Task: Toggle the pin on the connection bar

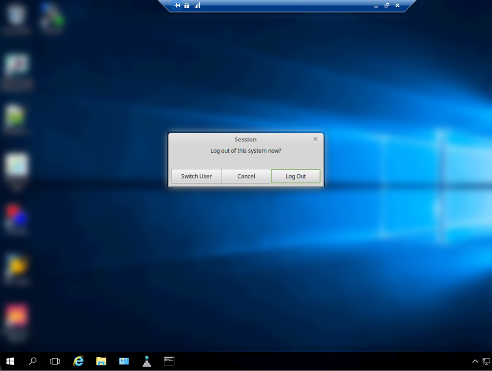Action: pos(177,5)
